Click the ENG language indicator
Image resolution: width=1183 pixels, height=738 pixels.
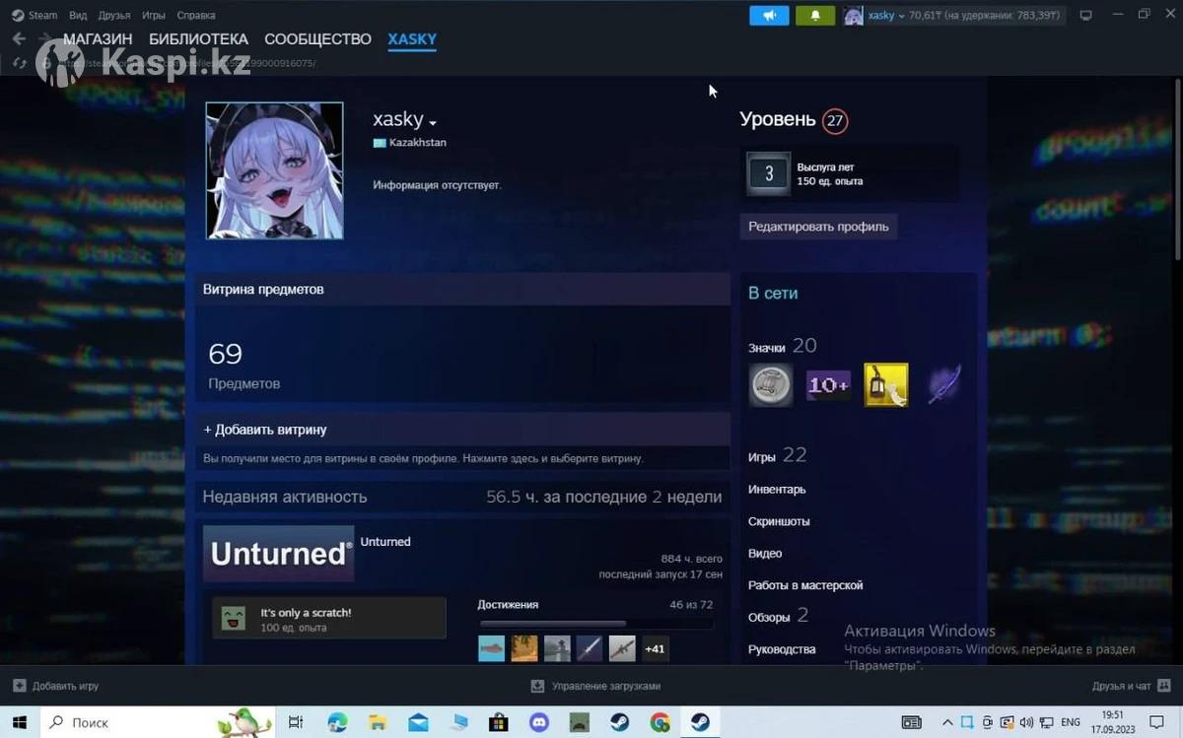coord(1071,722)
